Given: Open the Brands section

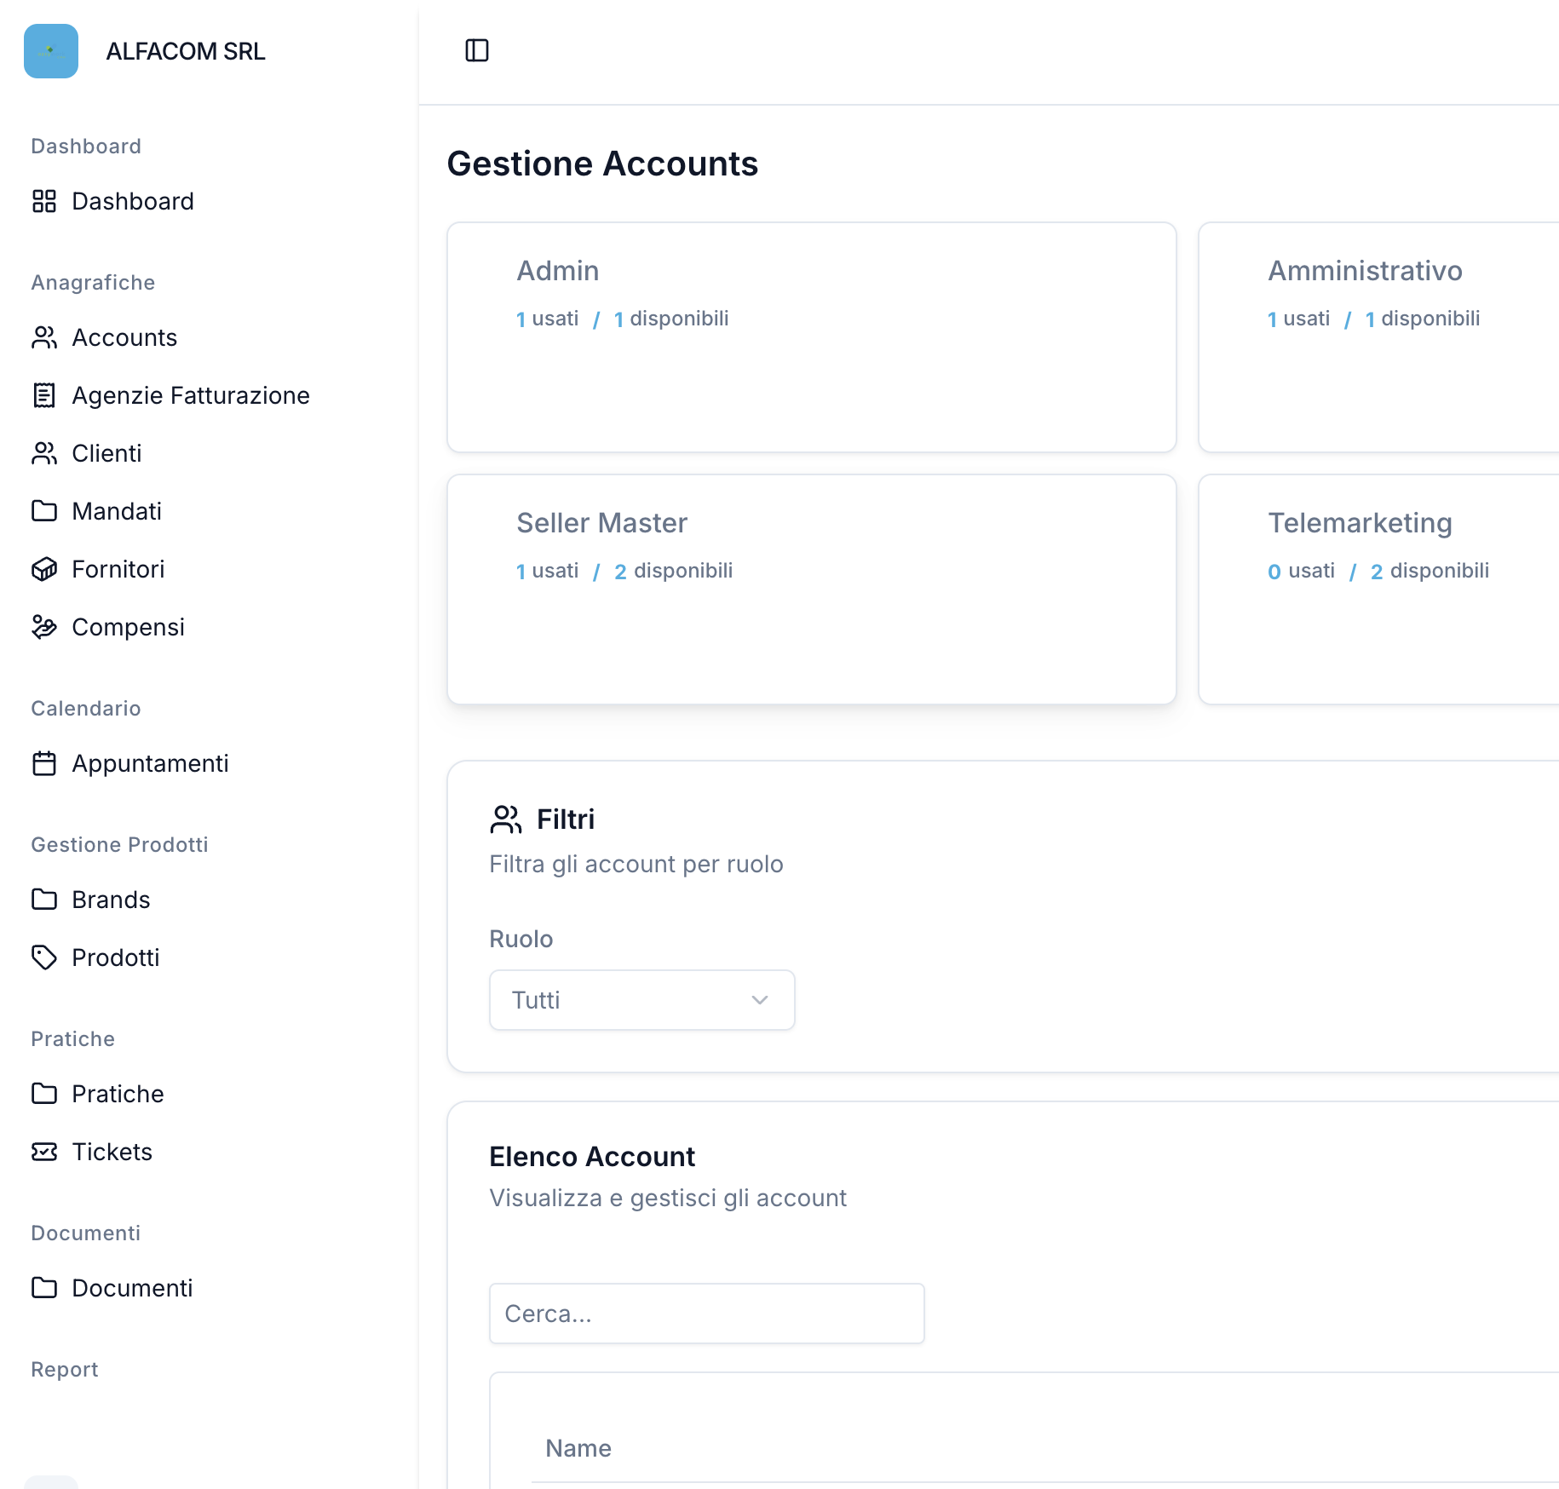Looking at the screenshot, I should [x=111, y=900].
